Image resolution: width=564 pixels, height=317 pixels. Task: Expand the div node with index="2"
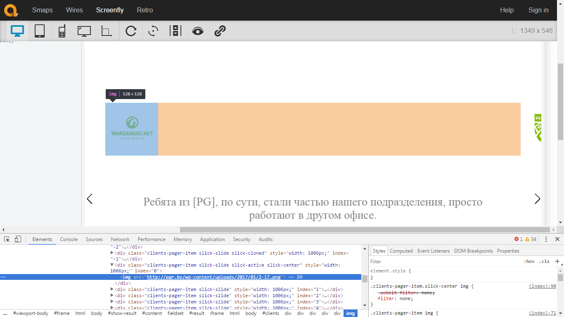[x=112, y=296]
